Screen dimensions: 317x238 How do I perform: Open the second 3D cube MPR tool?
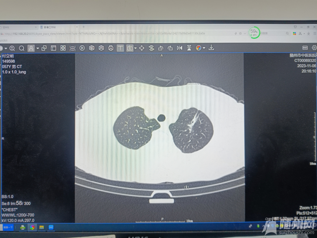pos(101,48)
